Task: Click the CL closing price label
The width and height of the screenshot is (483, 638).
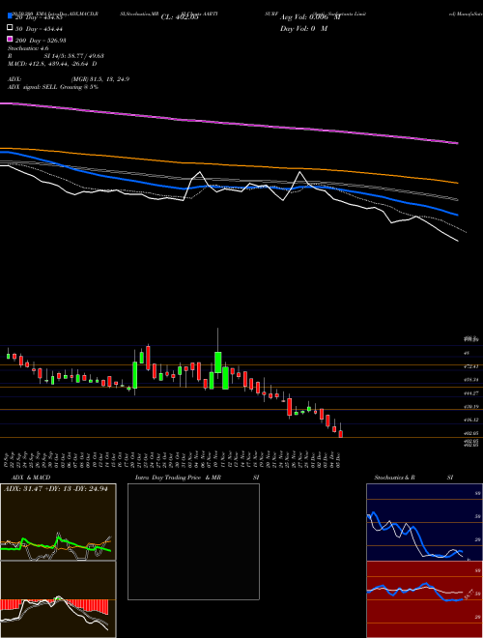Action: (x=180, y=17)
